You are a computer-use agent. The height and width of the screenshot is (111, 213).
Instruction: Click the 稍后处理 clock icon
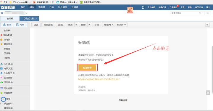(1, 35)
